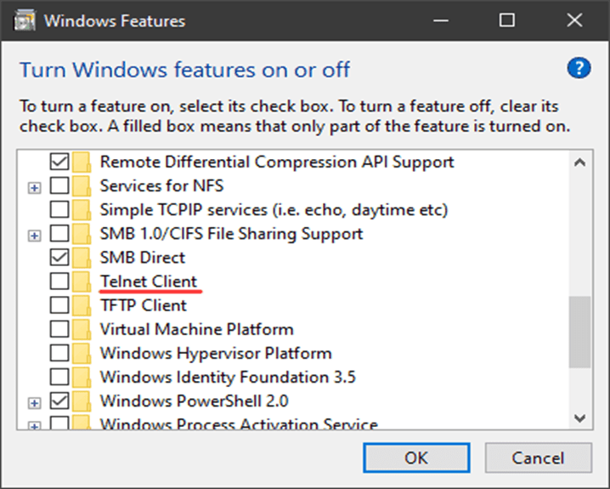The height and width of the screenshot is (489, 610).
Task: Select the Windows Identity Foundation 3.5 item
Action: [228, 377]
